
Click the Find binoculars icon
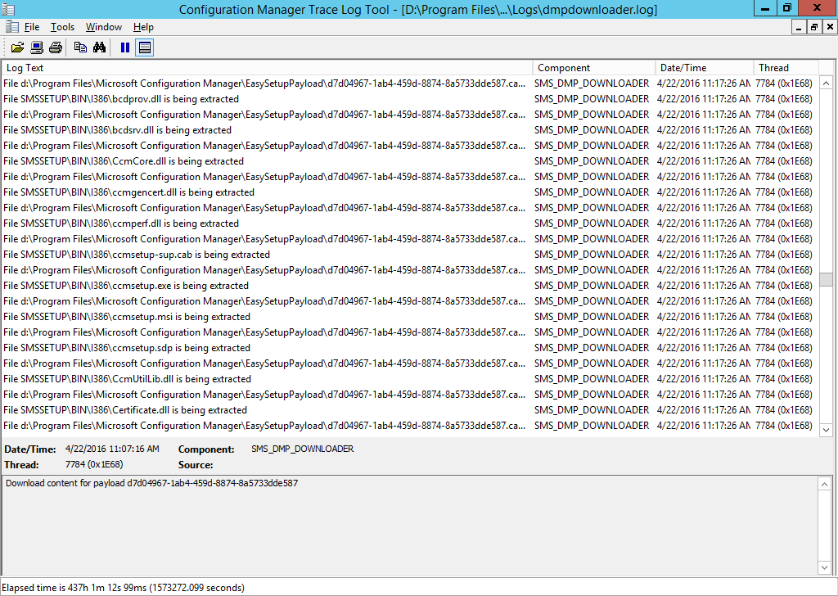[99, 47]
